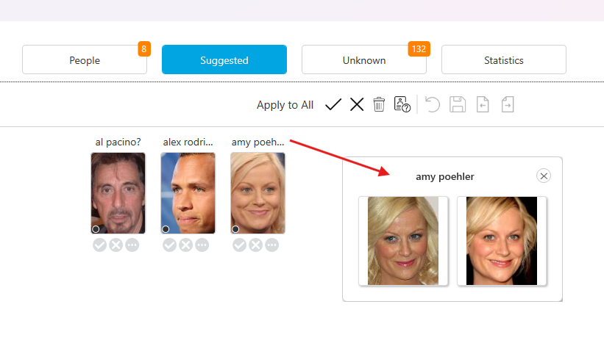Open the People tab

point(85,59)
